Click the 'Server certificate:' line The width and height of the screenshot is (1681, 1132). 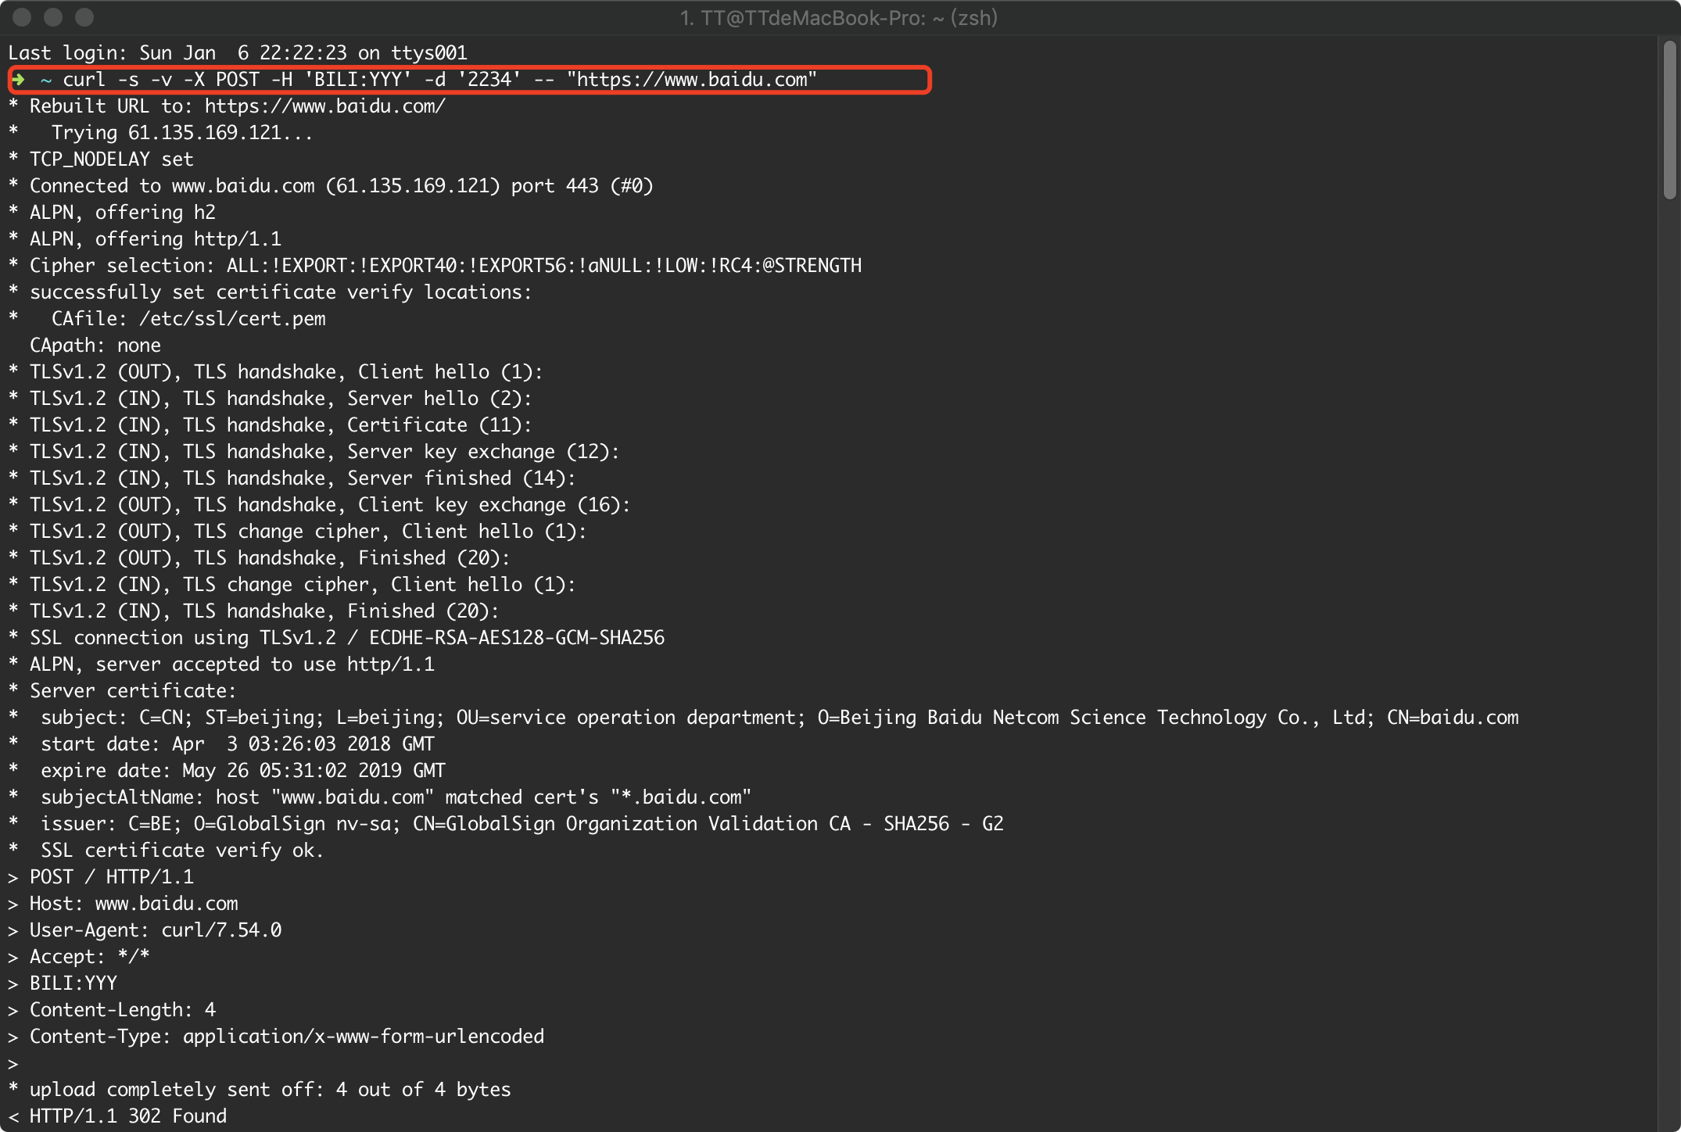[x=122, y=691]
